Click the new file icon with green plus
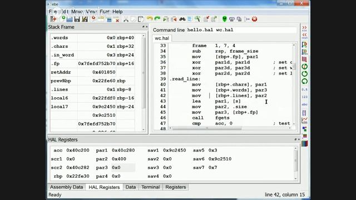356x200 pixels. [62, 19]
